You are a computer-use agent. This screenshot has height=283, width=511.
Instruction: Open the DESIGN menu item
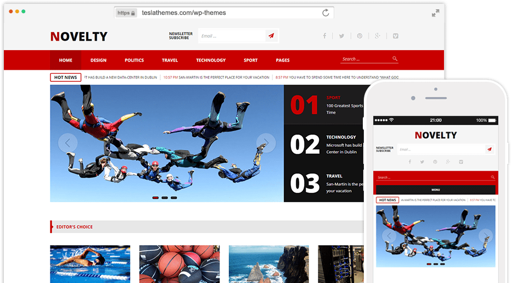point(98,60)
